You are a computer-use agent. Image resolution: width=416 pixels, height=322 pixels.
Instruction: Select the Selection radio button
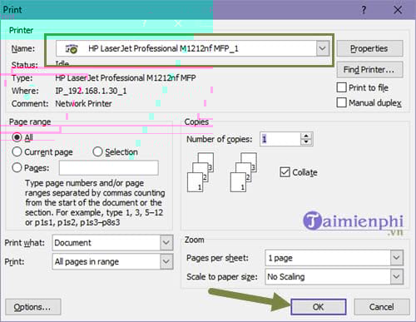pos(97,151)
